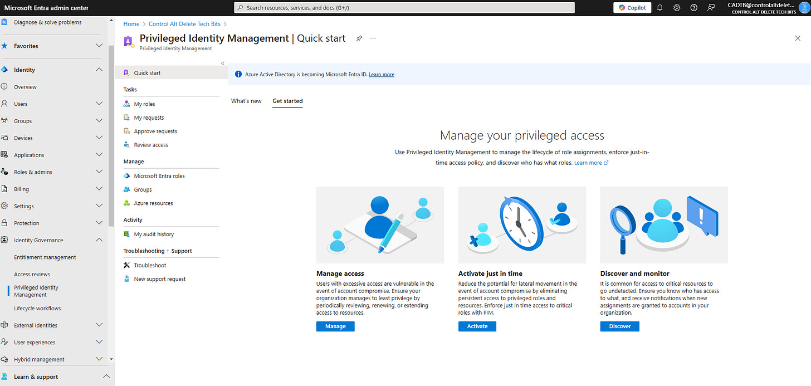Click the Review access icon

[126, 145]
